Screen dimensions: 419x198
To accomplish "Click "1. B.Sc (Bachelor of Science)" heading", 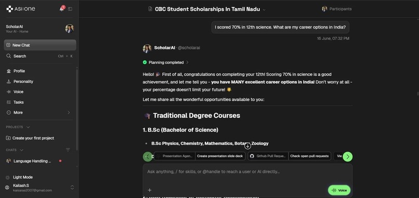I will tap(180, 130).
